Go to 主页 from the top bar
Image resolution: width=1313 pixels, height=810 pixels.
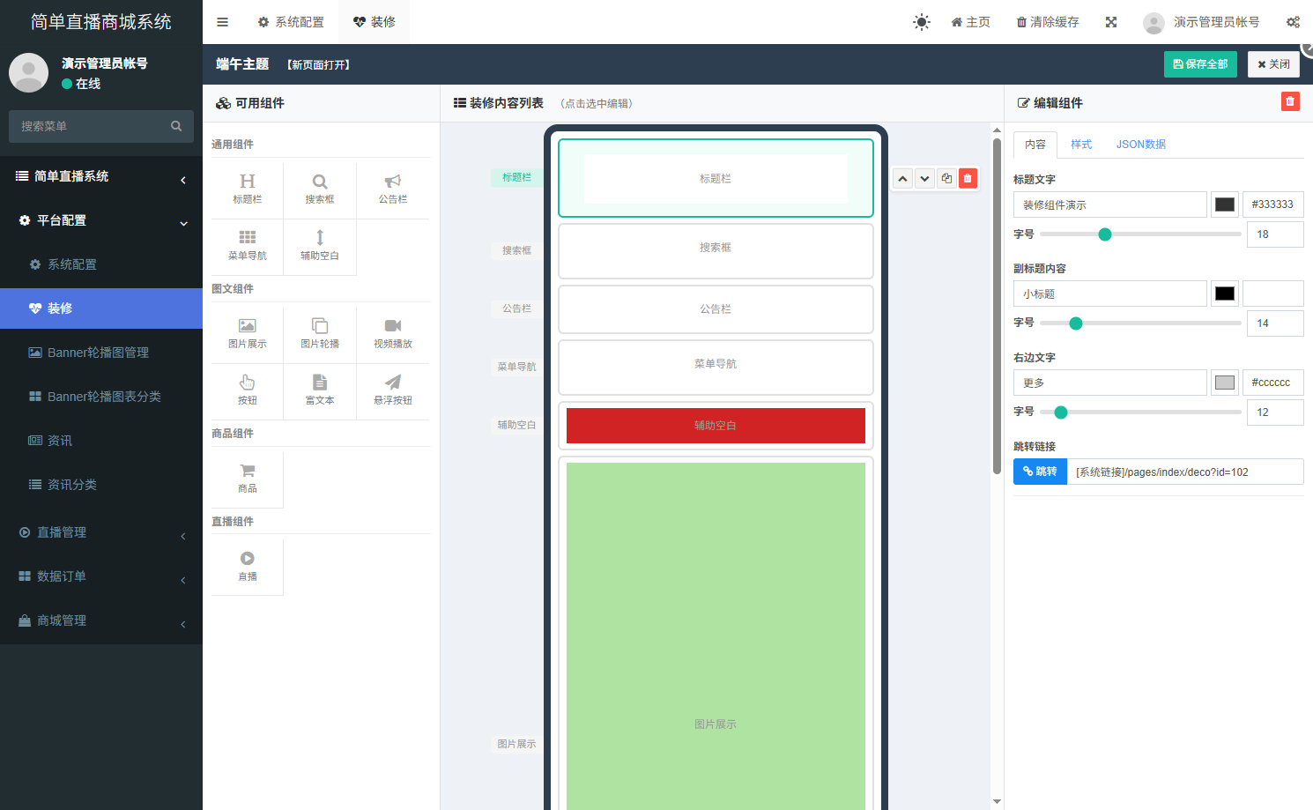970,22
